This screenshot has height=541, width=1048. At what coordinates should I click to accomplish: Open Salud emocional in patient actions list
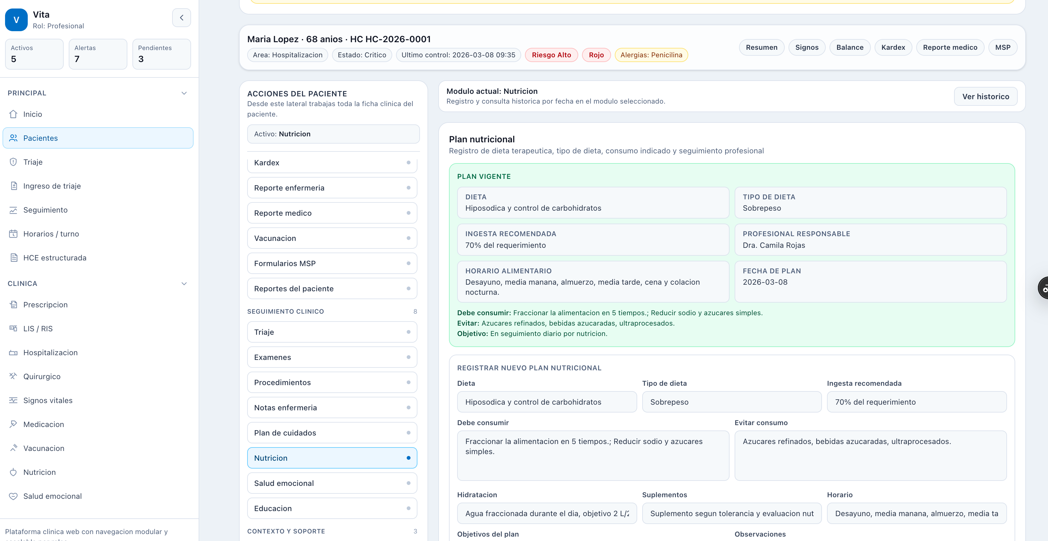click(x=332, y=483)
